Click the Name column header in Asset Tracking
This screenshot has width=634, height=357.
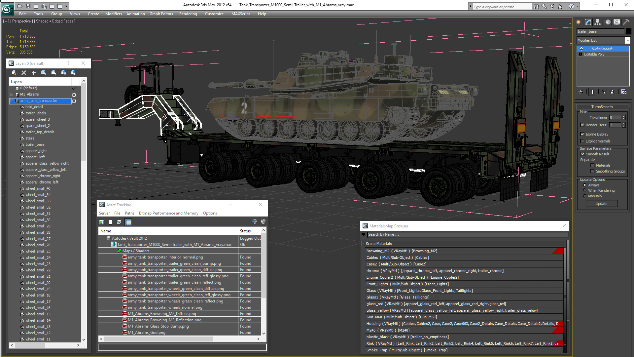coord(168,231)
